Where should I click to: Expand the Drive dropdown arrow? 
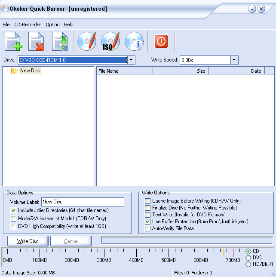pos(131,60)
